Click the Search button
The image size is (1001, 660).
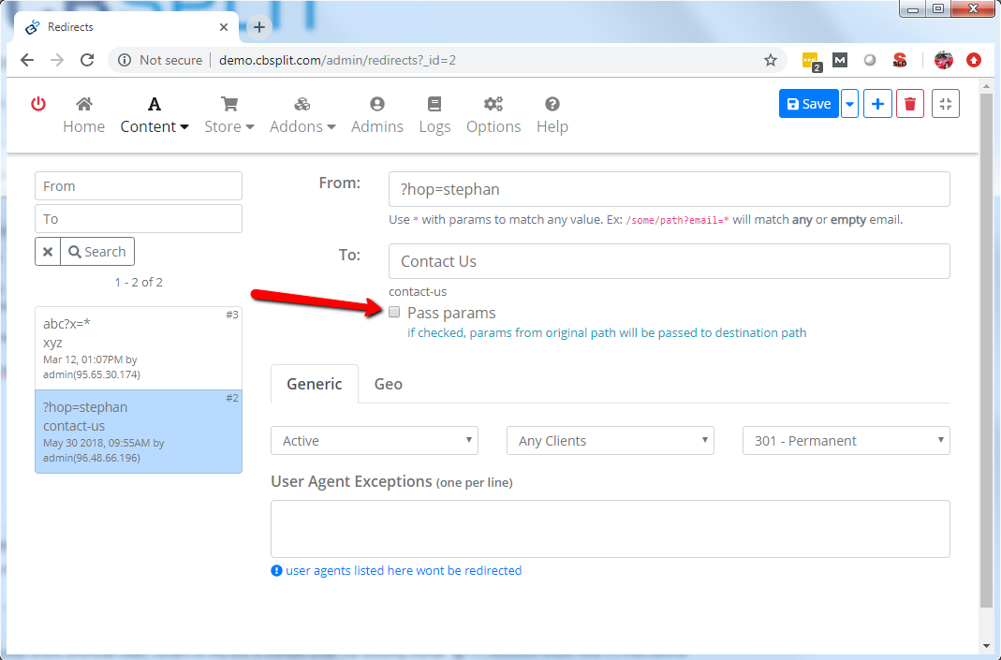(97, 252)
